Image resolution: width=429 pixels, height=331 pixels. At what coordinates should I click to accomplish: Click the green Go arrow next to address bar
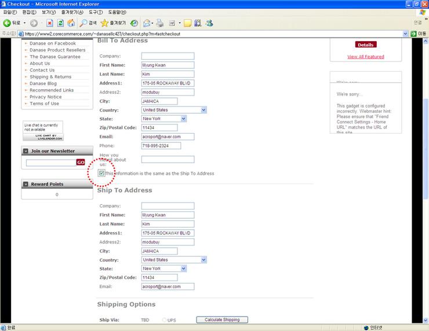coord(413,34)
